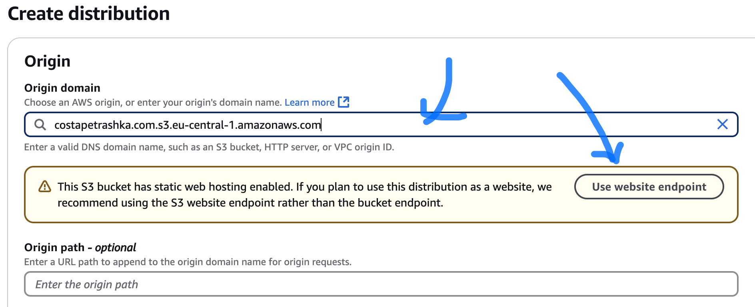Screen dimensions: 755x307
Task: Click the Origin domain field label
Action: (x=62, y=88)
